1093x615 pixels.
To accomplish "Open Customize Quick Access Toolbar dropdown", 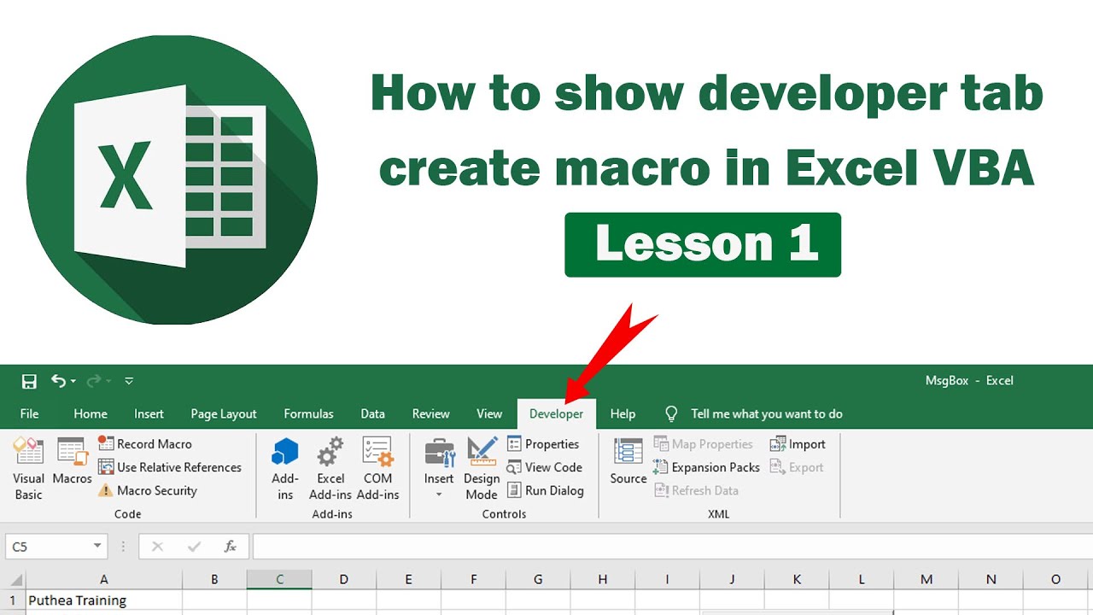I will (x=129, y=381).
